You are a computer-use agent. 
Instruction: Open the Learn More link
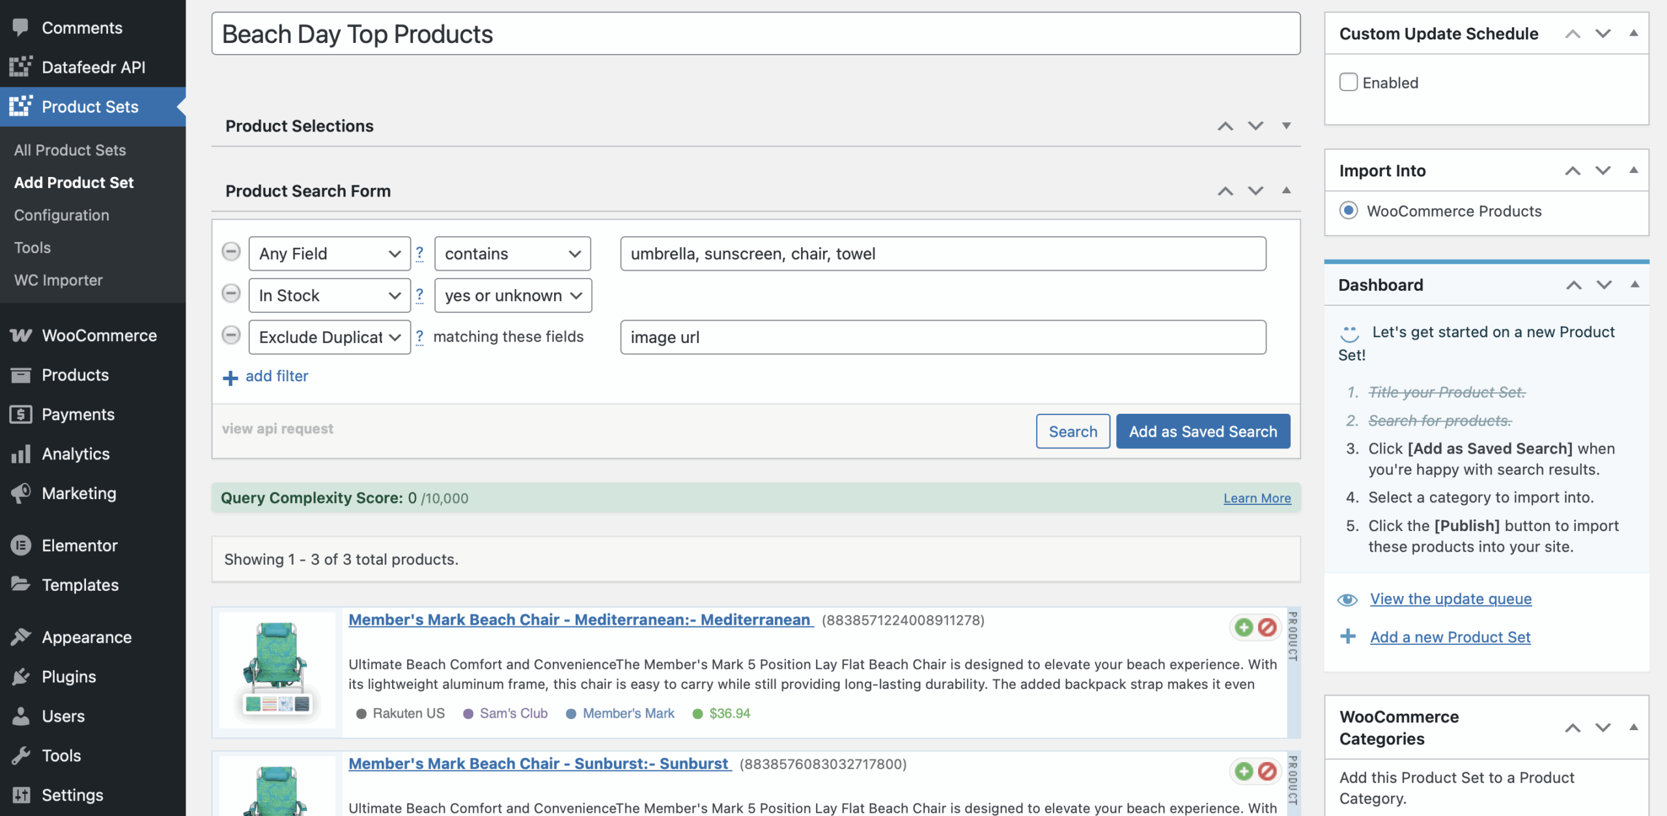[x=1257, y=498]
